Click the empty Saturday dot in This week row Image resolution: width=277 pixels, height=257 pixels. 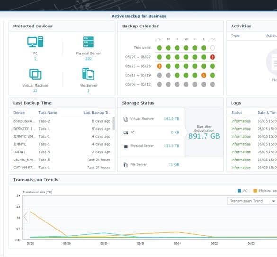[x=213, y=48]
